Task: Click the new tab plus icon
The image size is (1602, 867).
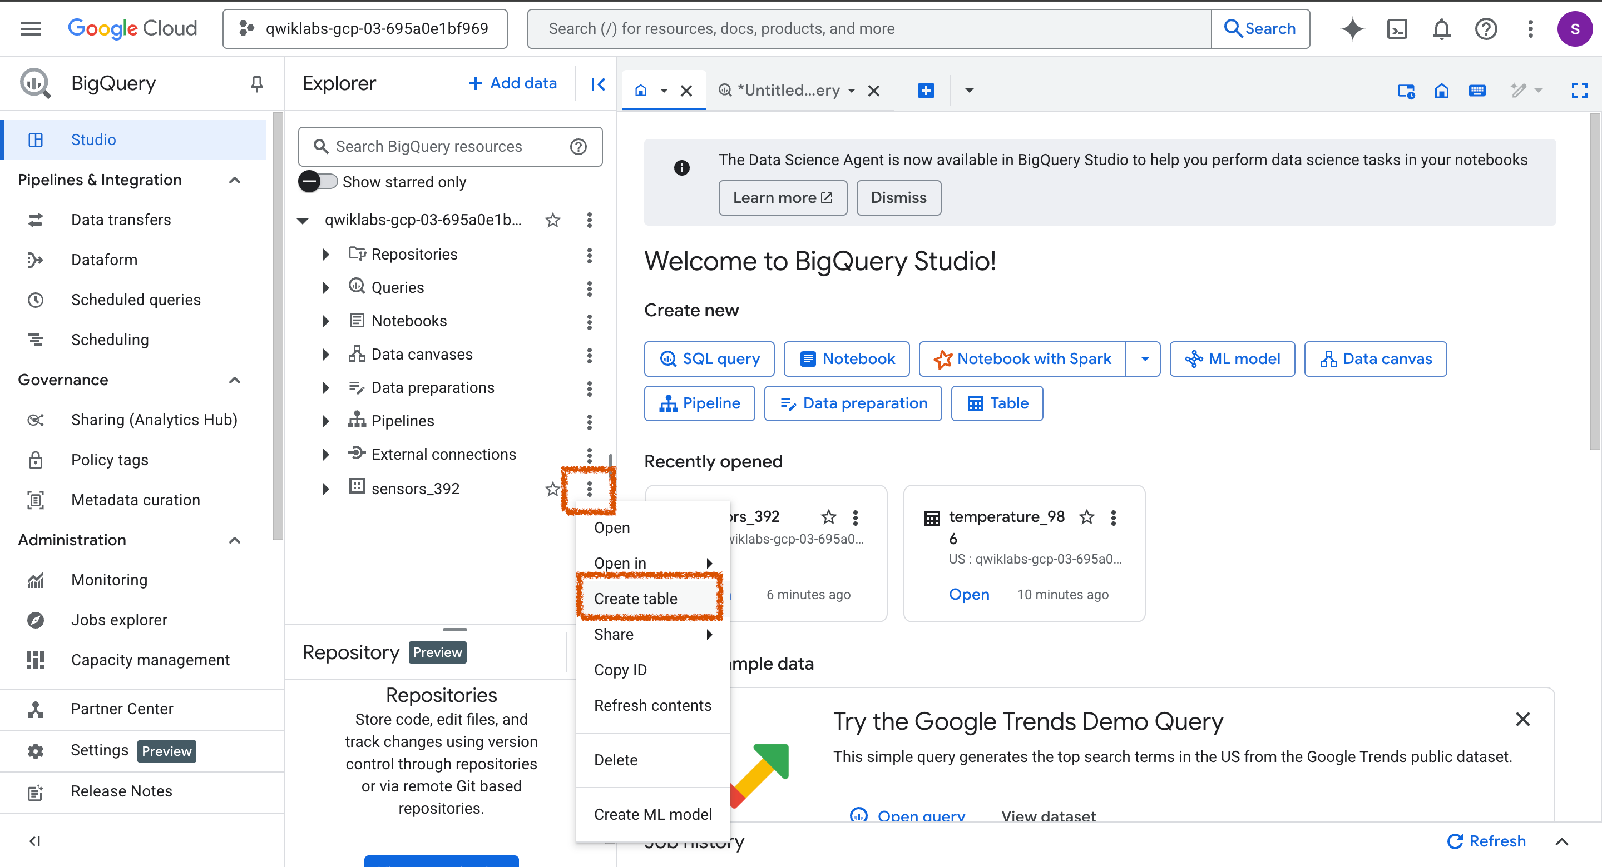Action: pos(926,91)
